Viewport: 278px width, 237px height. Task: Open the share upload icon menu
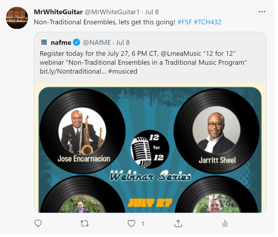178,223
